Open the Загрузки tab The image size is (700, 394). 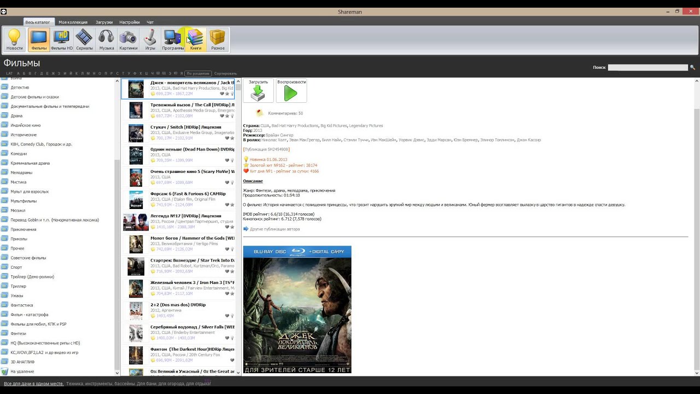pos(104,22)
